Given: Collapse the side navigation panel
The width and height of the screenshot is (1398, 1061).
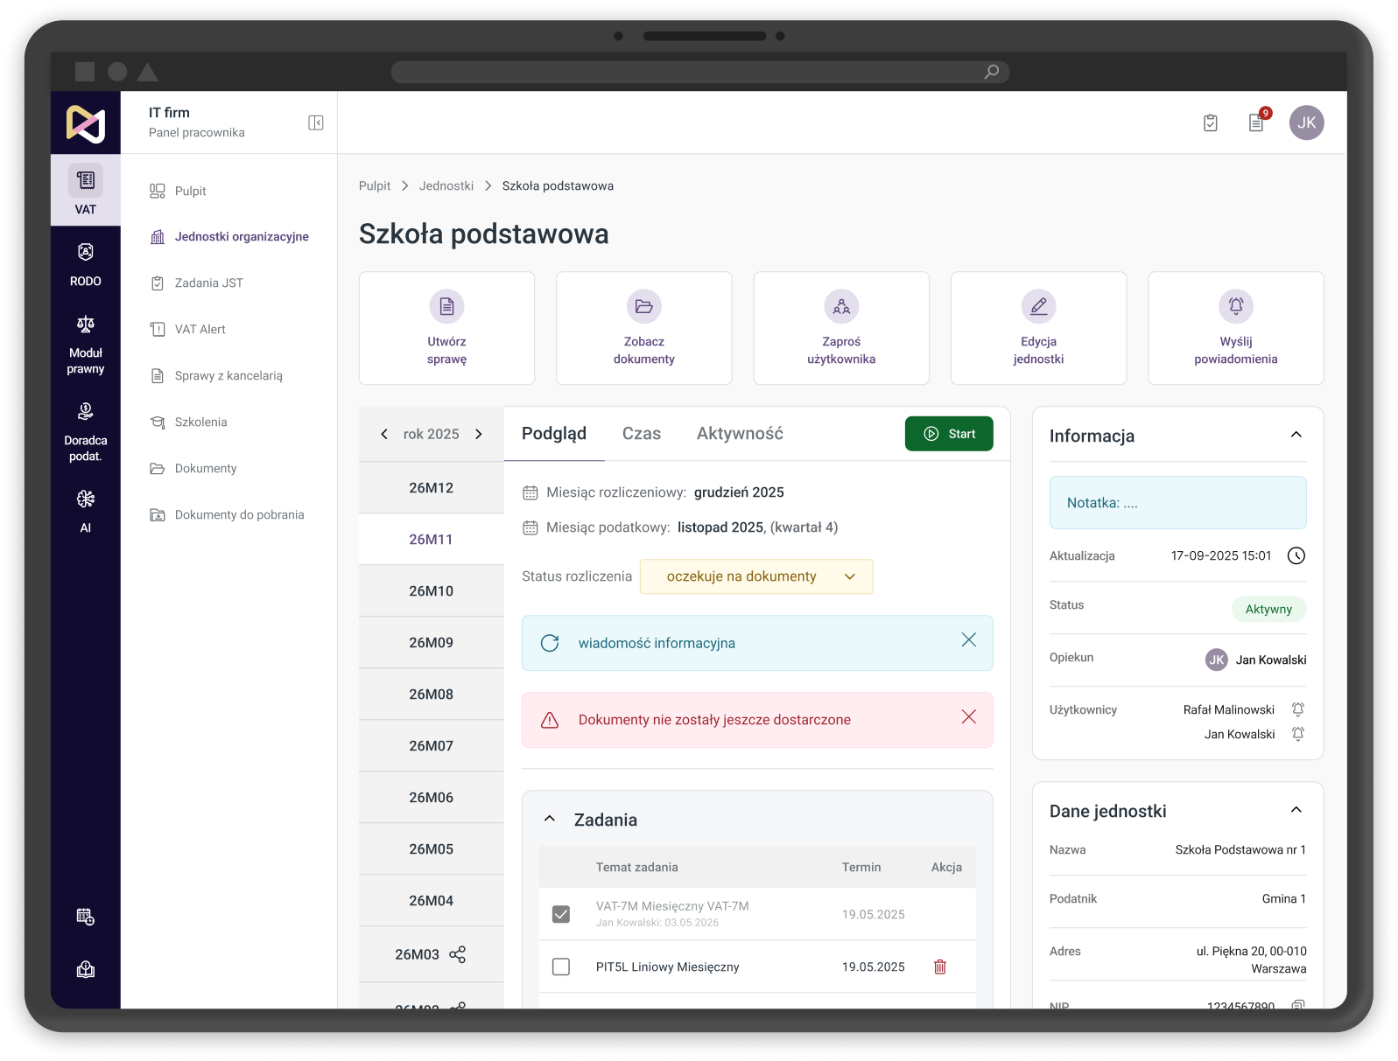Looking at the screenshot, I should (x=316, y=122).
